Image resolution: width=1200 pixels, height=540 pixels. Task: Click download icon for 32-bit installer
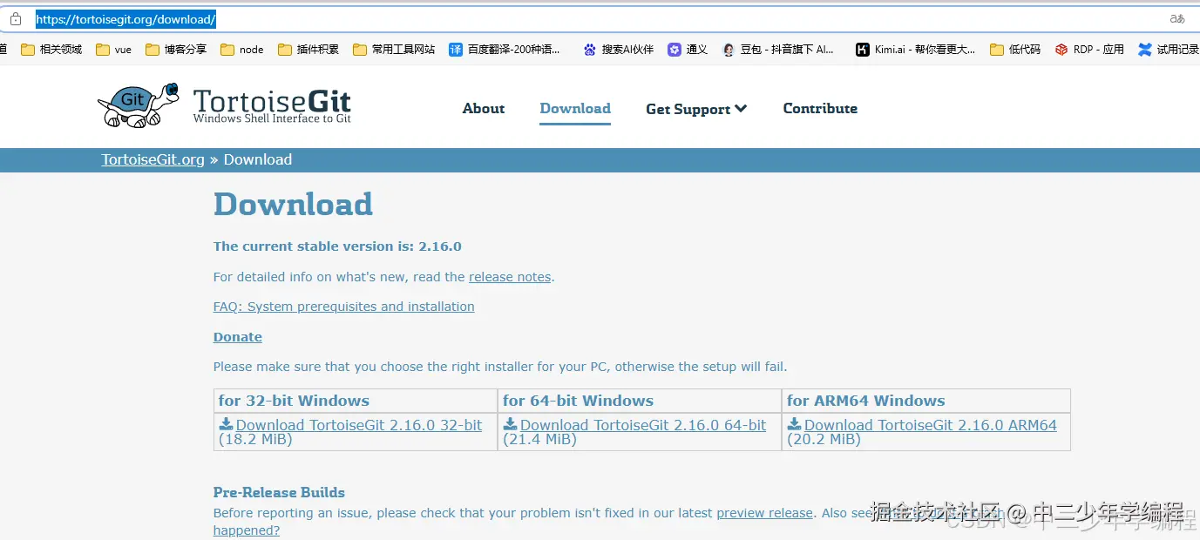tap(226, 424)
